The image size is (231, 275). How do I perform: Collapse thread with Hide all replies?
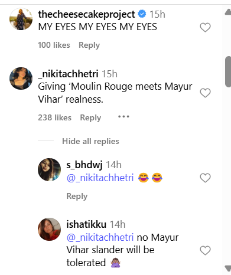click(x=90, y=141)
